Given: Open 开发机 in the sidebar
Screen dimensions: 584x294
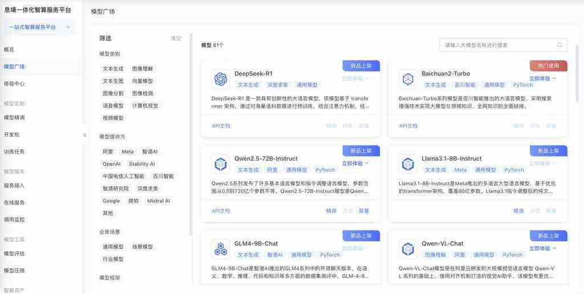Looking at the screenshot, I should pos(11,135).
